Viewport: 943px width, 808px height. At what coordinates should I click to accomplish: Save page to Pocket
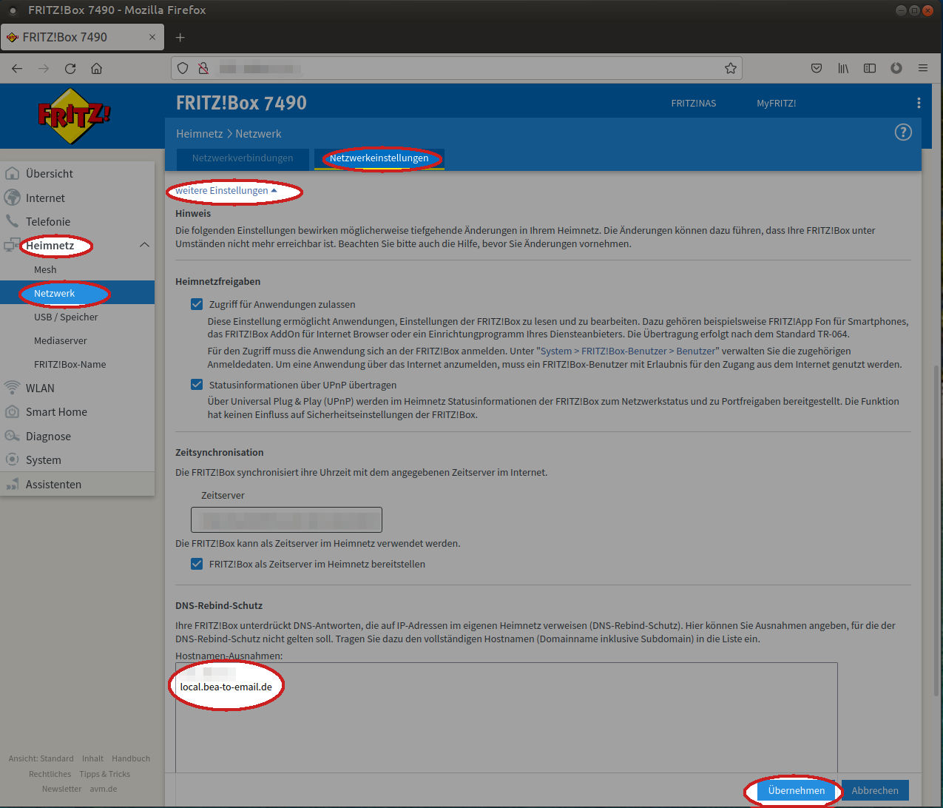(x=817, y=68)
